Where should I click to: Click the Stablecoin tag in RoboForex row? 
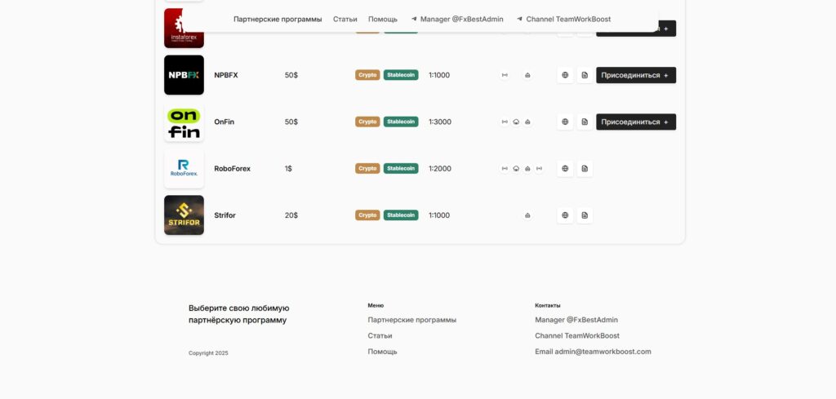[401, 169]
